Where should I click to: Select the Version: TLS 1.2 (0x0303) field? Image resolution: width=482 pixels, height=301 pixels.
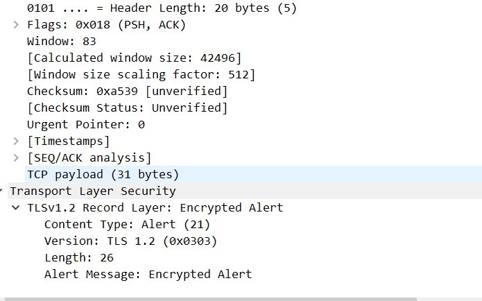tap(130, 241)
